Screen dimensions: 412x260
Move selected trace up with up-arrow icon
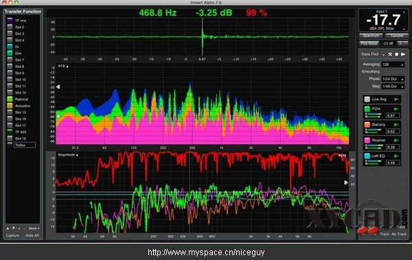8,228
